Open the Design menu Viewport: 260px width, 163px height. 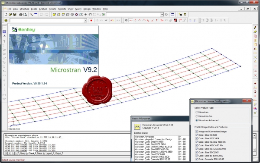point(87,9)
